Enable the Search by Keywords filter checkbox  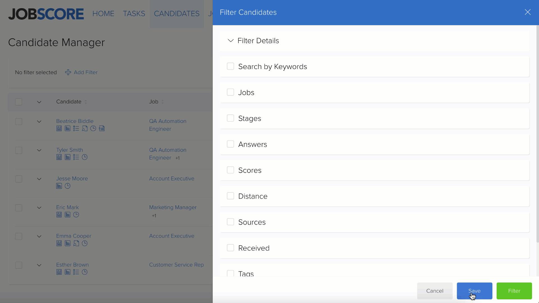pyautogui.click(x=230, y=66)
